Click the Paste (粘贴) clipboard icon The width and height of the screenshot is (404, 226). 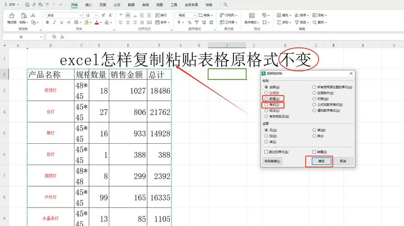click(x=24, y=16)
